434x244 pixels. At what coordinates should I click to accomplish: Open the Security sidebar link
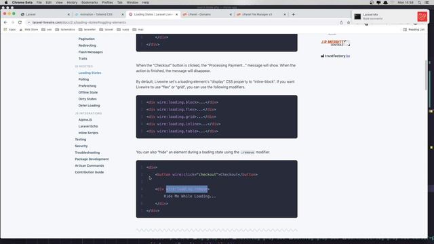(x=81, y=146)
